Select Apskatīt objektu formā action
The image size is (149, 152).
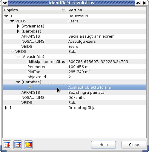point(90,87)
